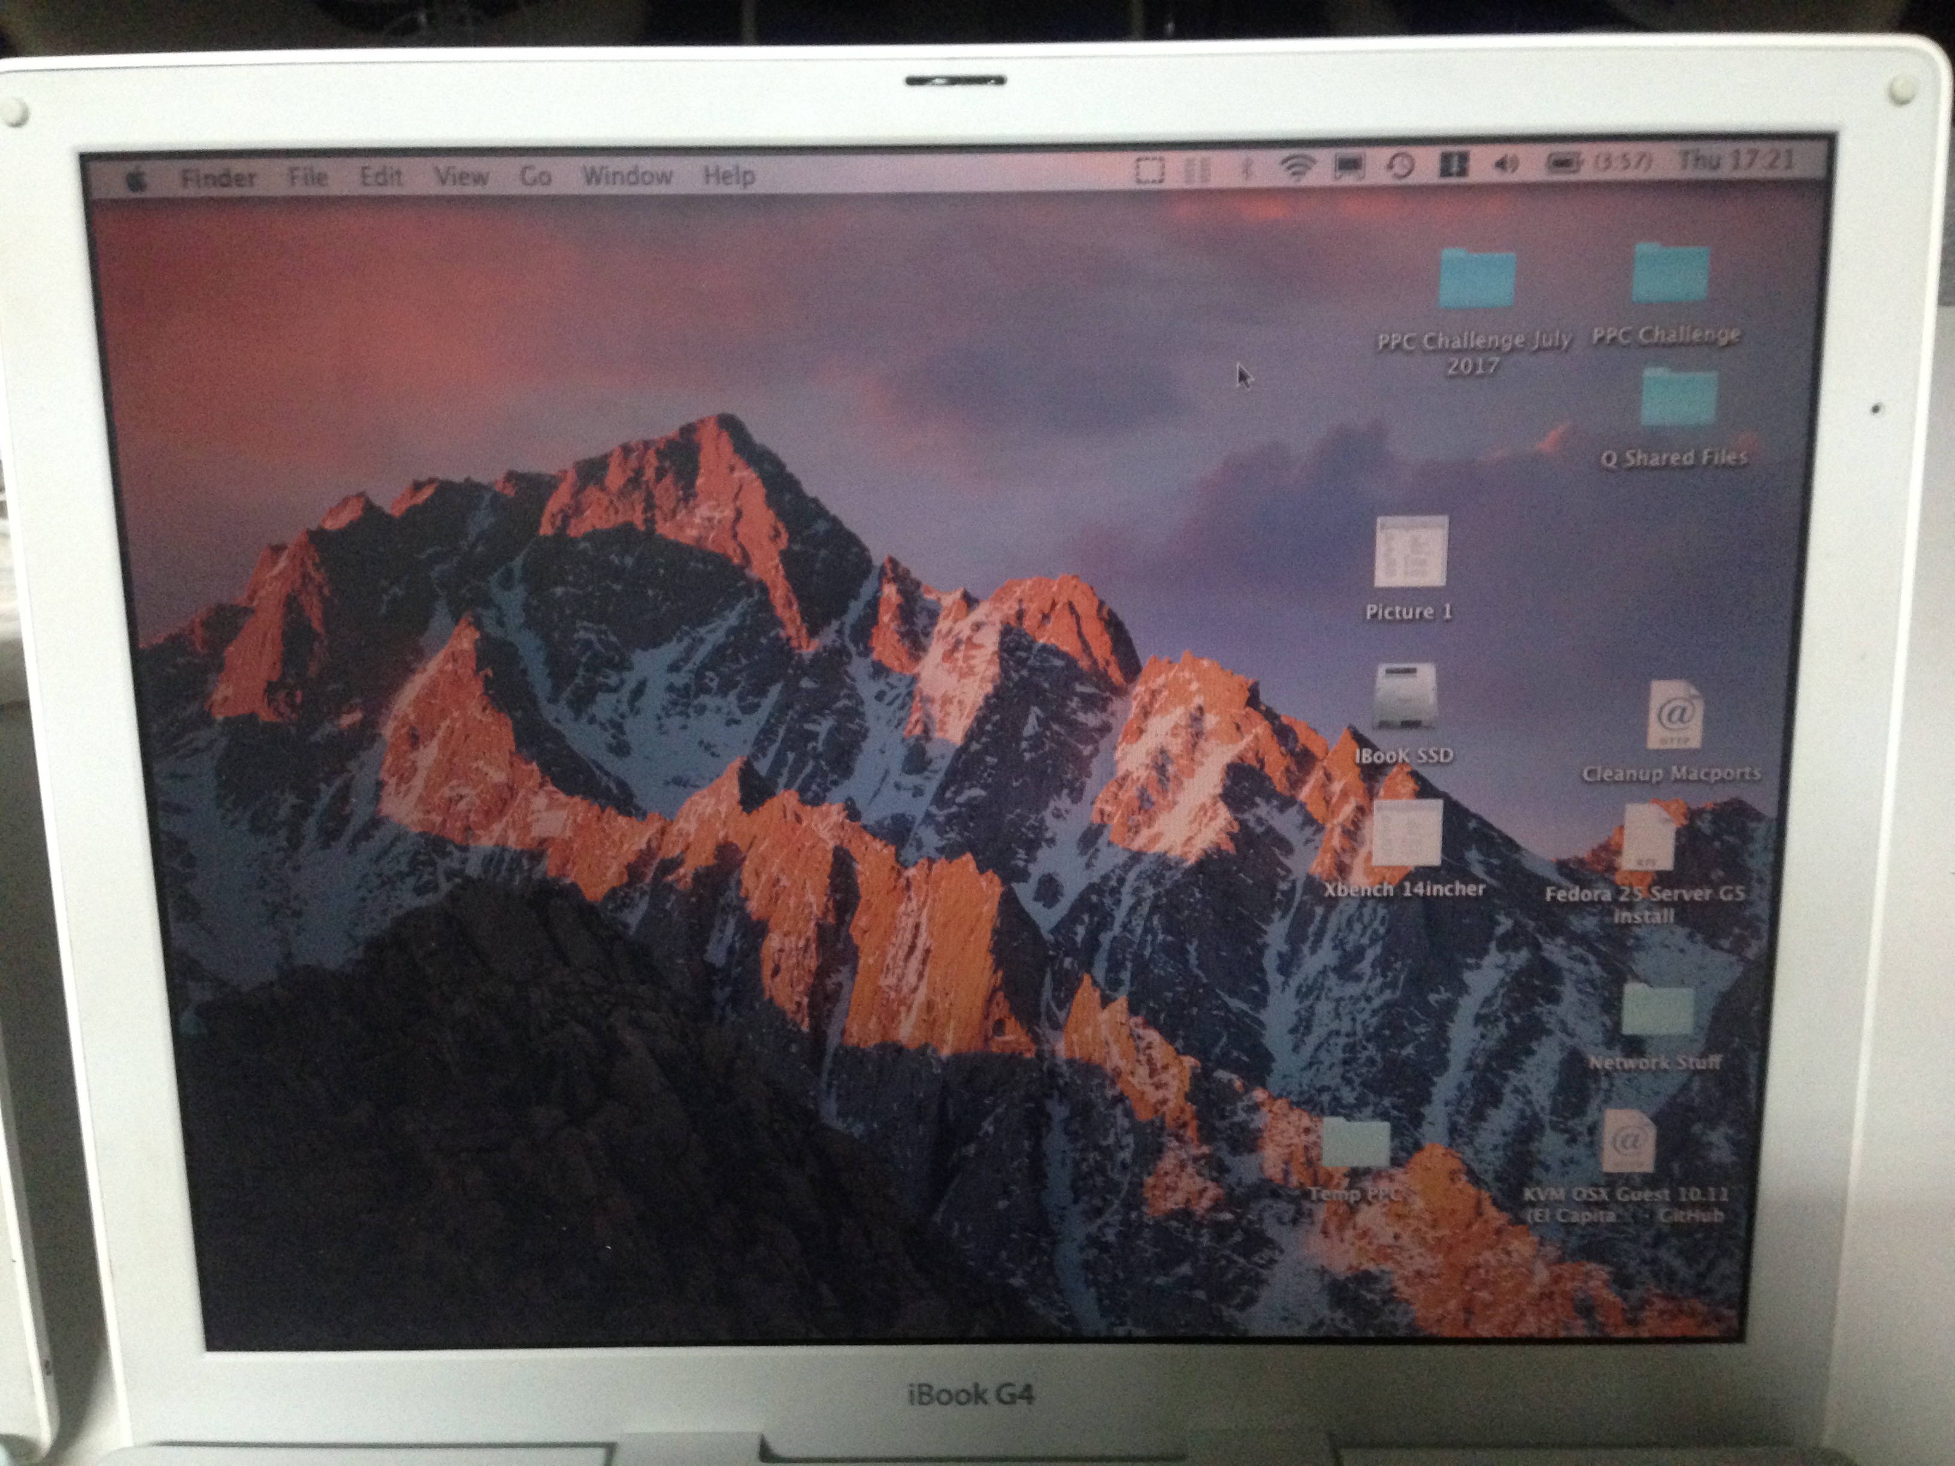Click the 'Network Stuff' folder label
1955x1466 pixels.
[1654, 1062]
